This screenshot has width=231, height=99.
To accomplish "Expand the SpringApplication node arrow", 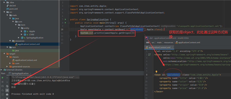I will click(x=19, y=38).
